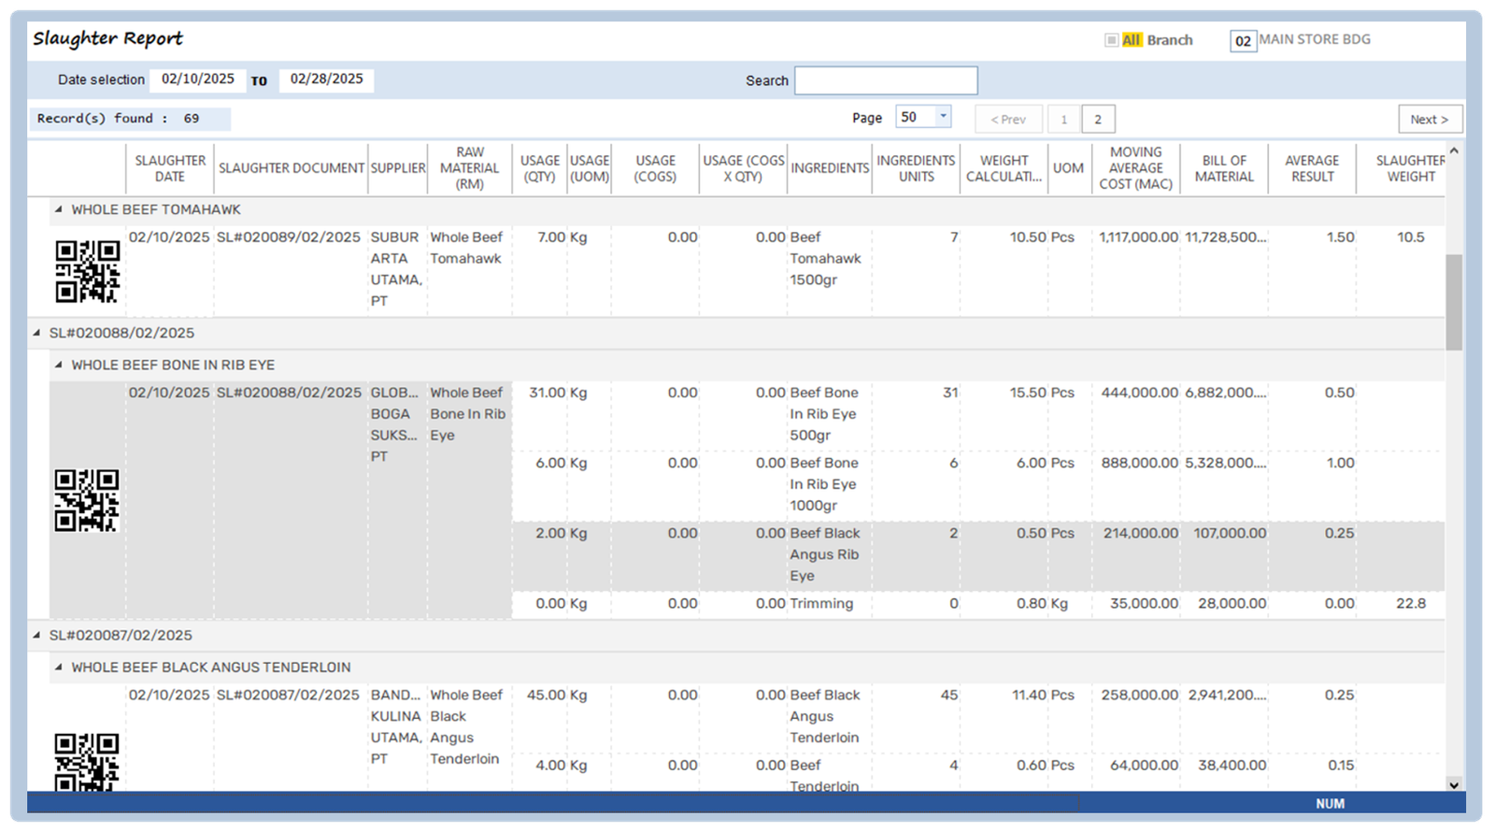
Task: Sort by USAGE (UOM) column header
Action: point(590,168)
